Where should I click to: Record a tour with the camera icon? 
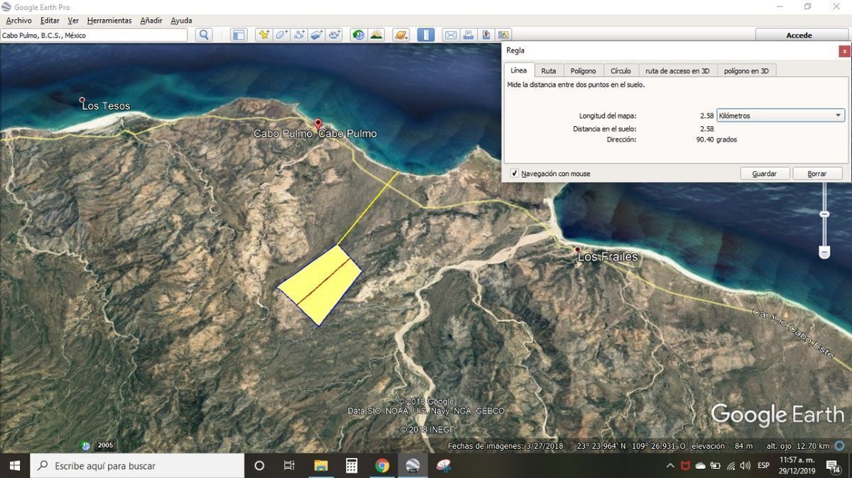[x=335, y=35]
